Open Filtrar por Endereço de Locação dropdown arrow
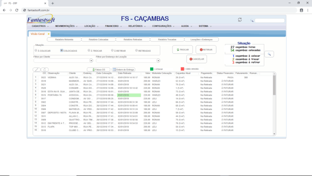The height and width of the screenshot is (176, 312). (158, 61)
